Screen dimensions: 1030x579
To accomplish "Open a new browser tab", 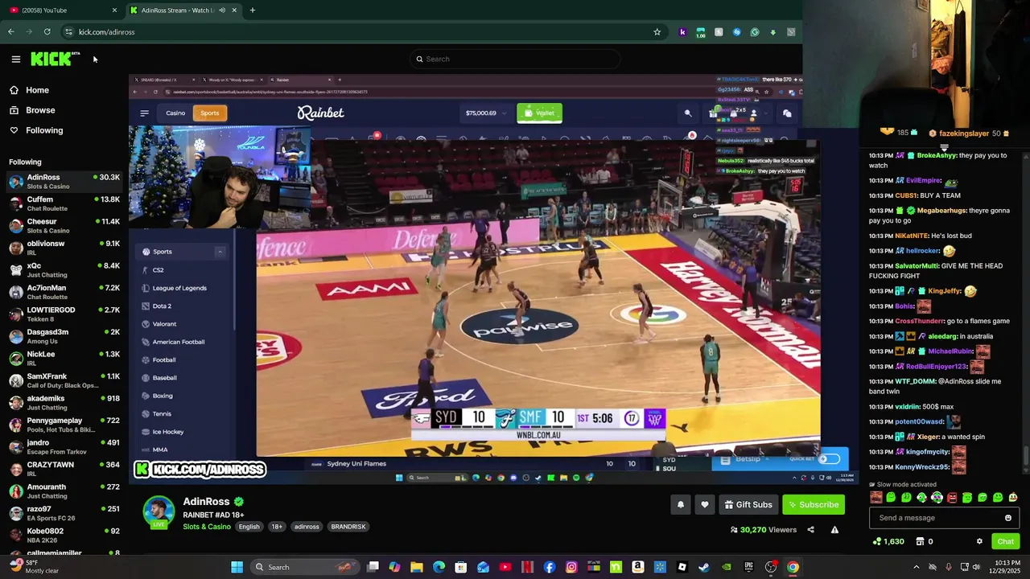I will 253,10.
